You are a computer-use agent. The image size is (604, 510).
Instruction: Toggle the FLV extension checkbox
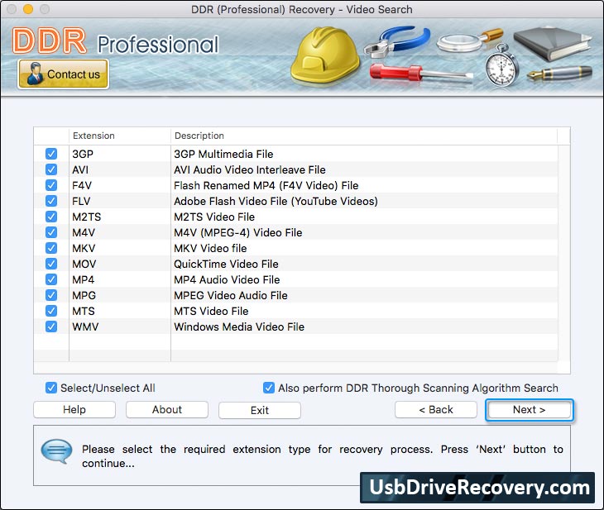(51, 201)
